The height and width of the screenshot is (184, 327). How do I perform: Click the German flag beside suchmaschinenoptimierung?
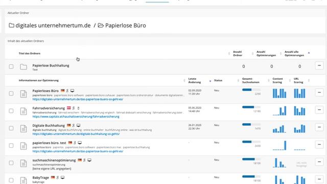tap(80, 160)
